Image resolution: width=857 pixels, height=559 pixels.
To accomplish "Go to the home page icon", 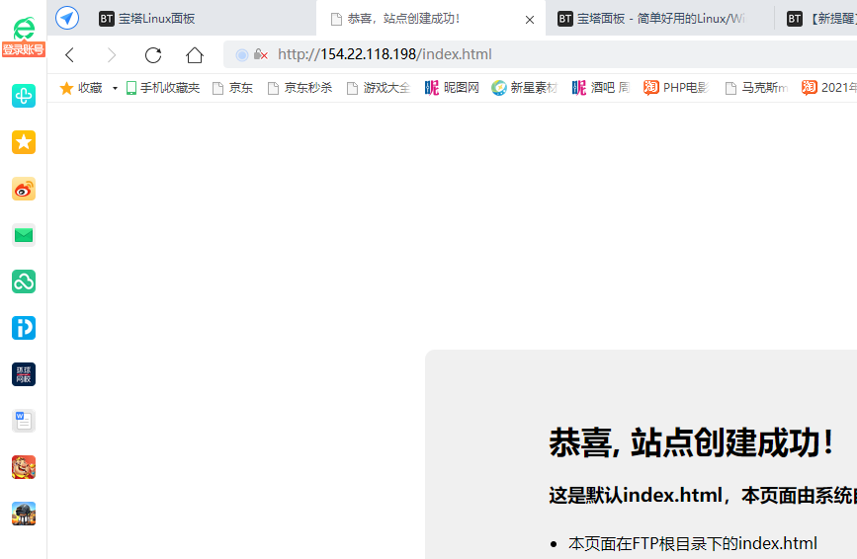I will click(x=195, y=54).
